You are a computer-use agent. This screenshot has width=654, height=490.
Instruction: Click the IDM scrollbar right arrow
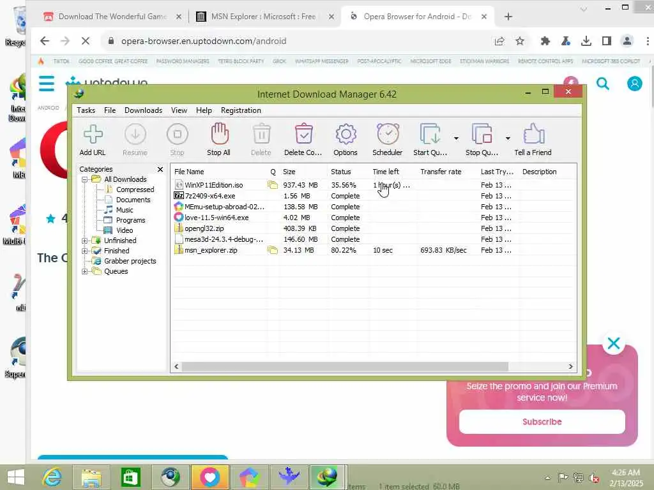[570, 367]
